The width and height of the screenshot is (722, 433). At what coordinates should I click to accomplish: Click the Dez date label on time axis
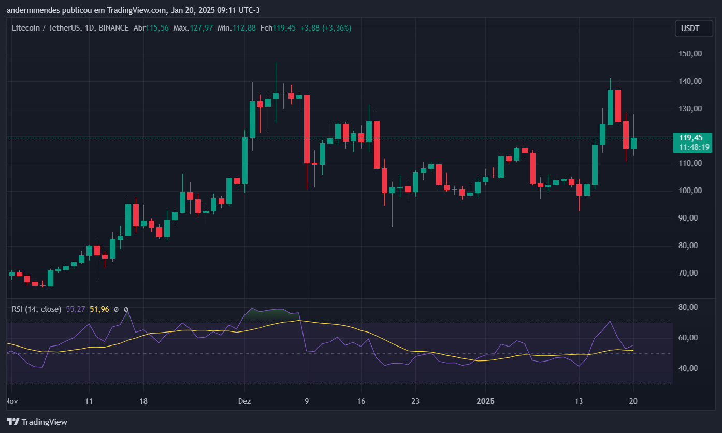[244, 401]
